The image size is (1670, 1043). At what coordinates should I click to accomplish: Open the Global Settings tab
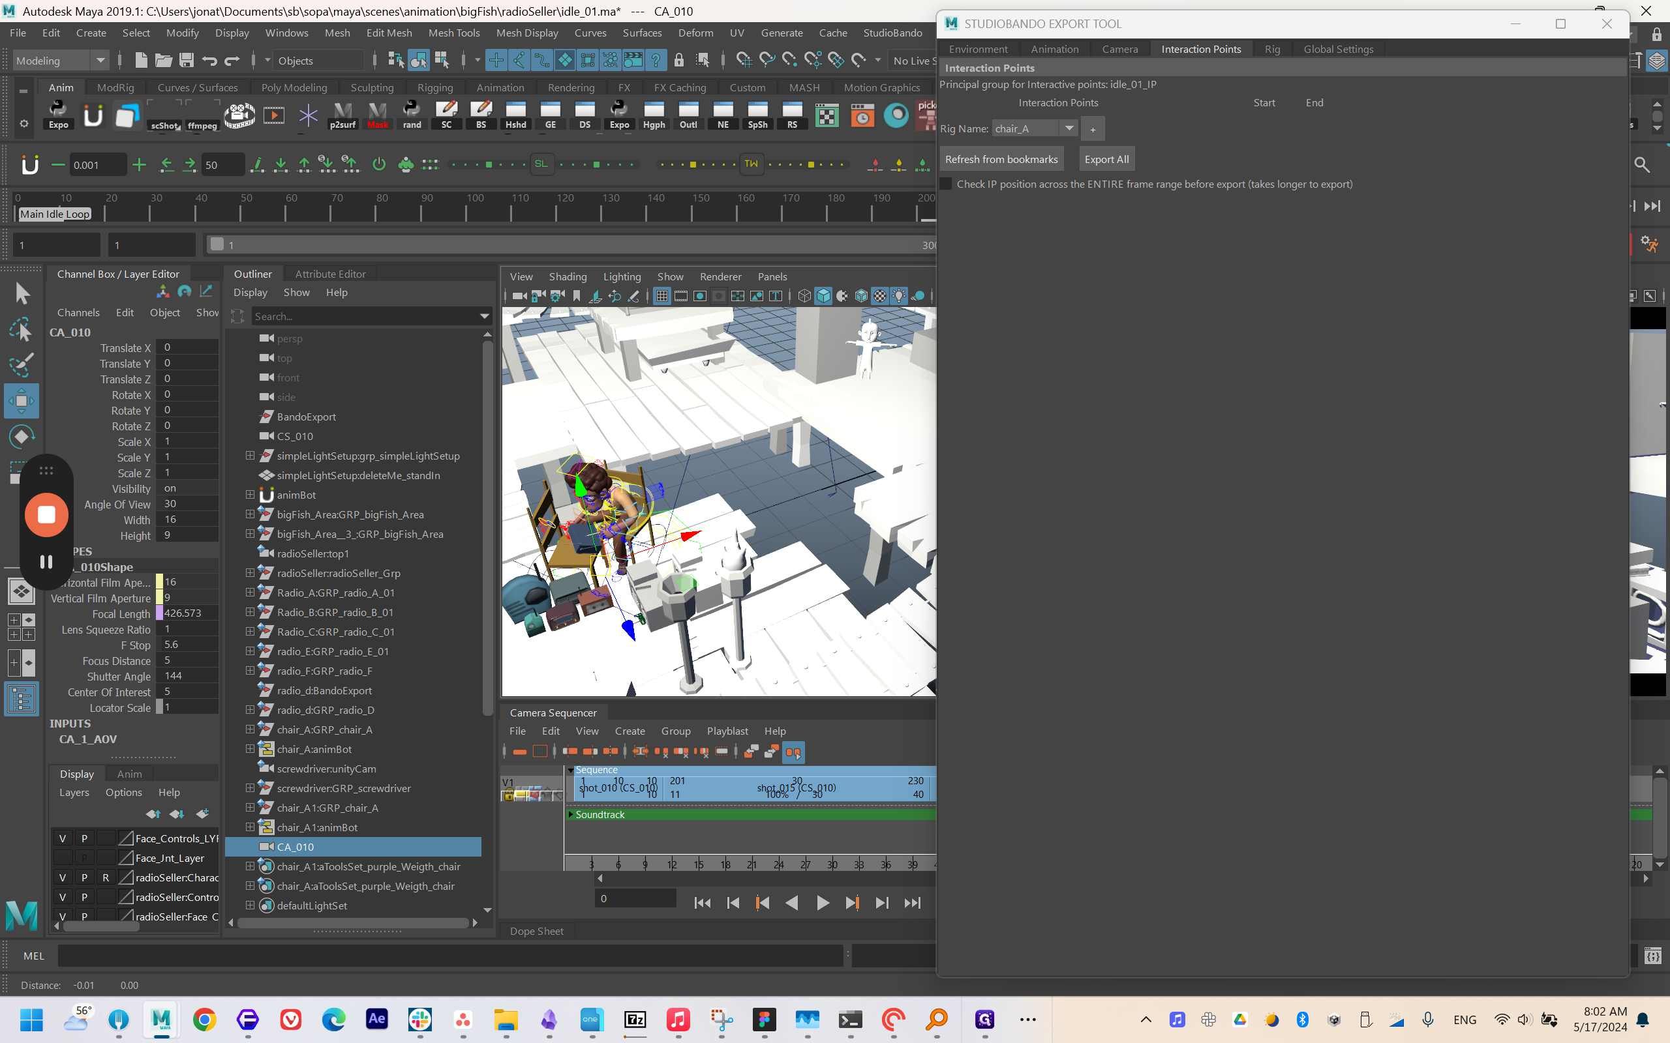(1338, 49)
